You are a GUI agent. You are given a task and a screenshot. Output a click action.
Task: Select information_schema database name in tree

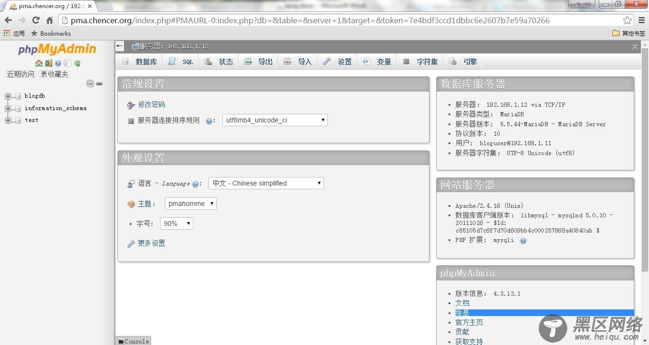pos(56,108)
